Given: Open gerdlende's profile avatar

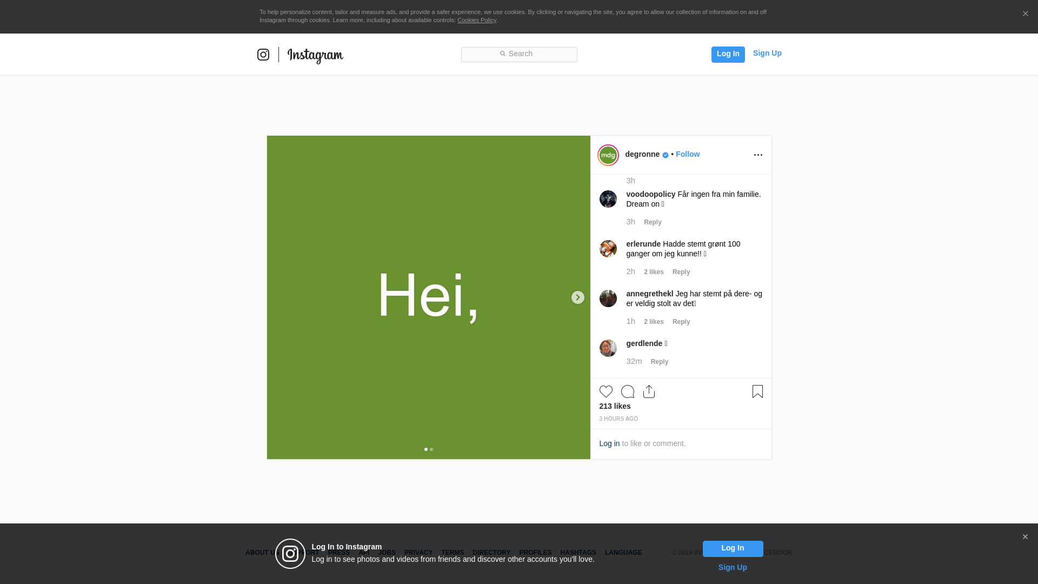Looking at the screenshot, I should [x=608, y=348].
